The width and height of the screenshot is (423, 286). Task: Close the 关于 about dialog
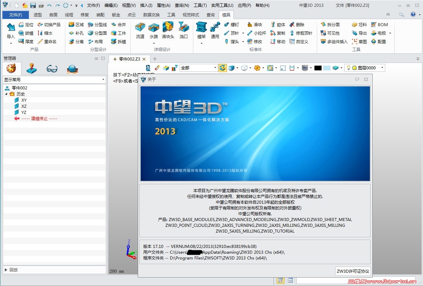[366, 79]
